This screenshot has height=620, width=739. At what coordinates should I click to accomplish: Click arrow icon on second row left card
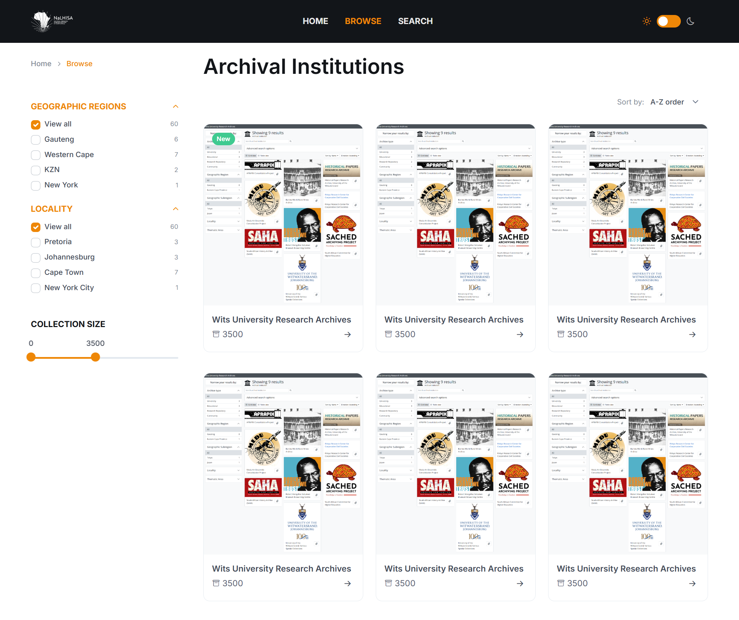[x=348, y=584]
